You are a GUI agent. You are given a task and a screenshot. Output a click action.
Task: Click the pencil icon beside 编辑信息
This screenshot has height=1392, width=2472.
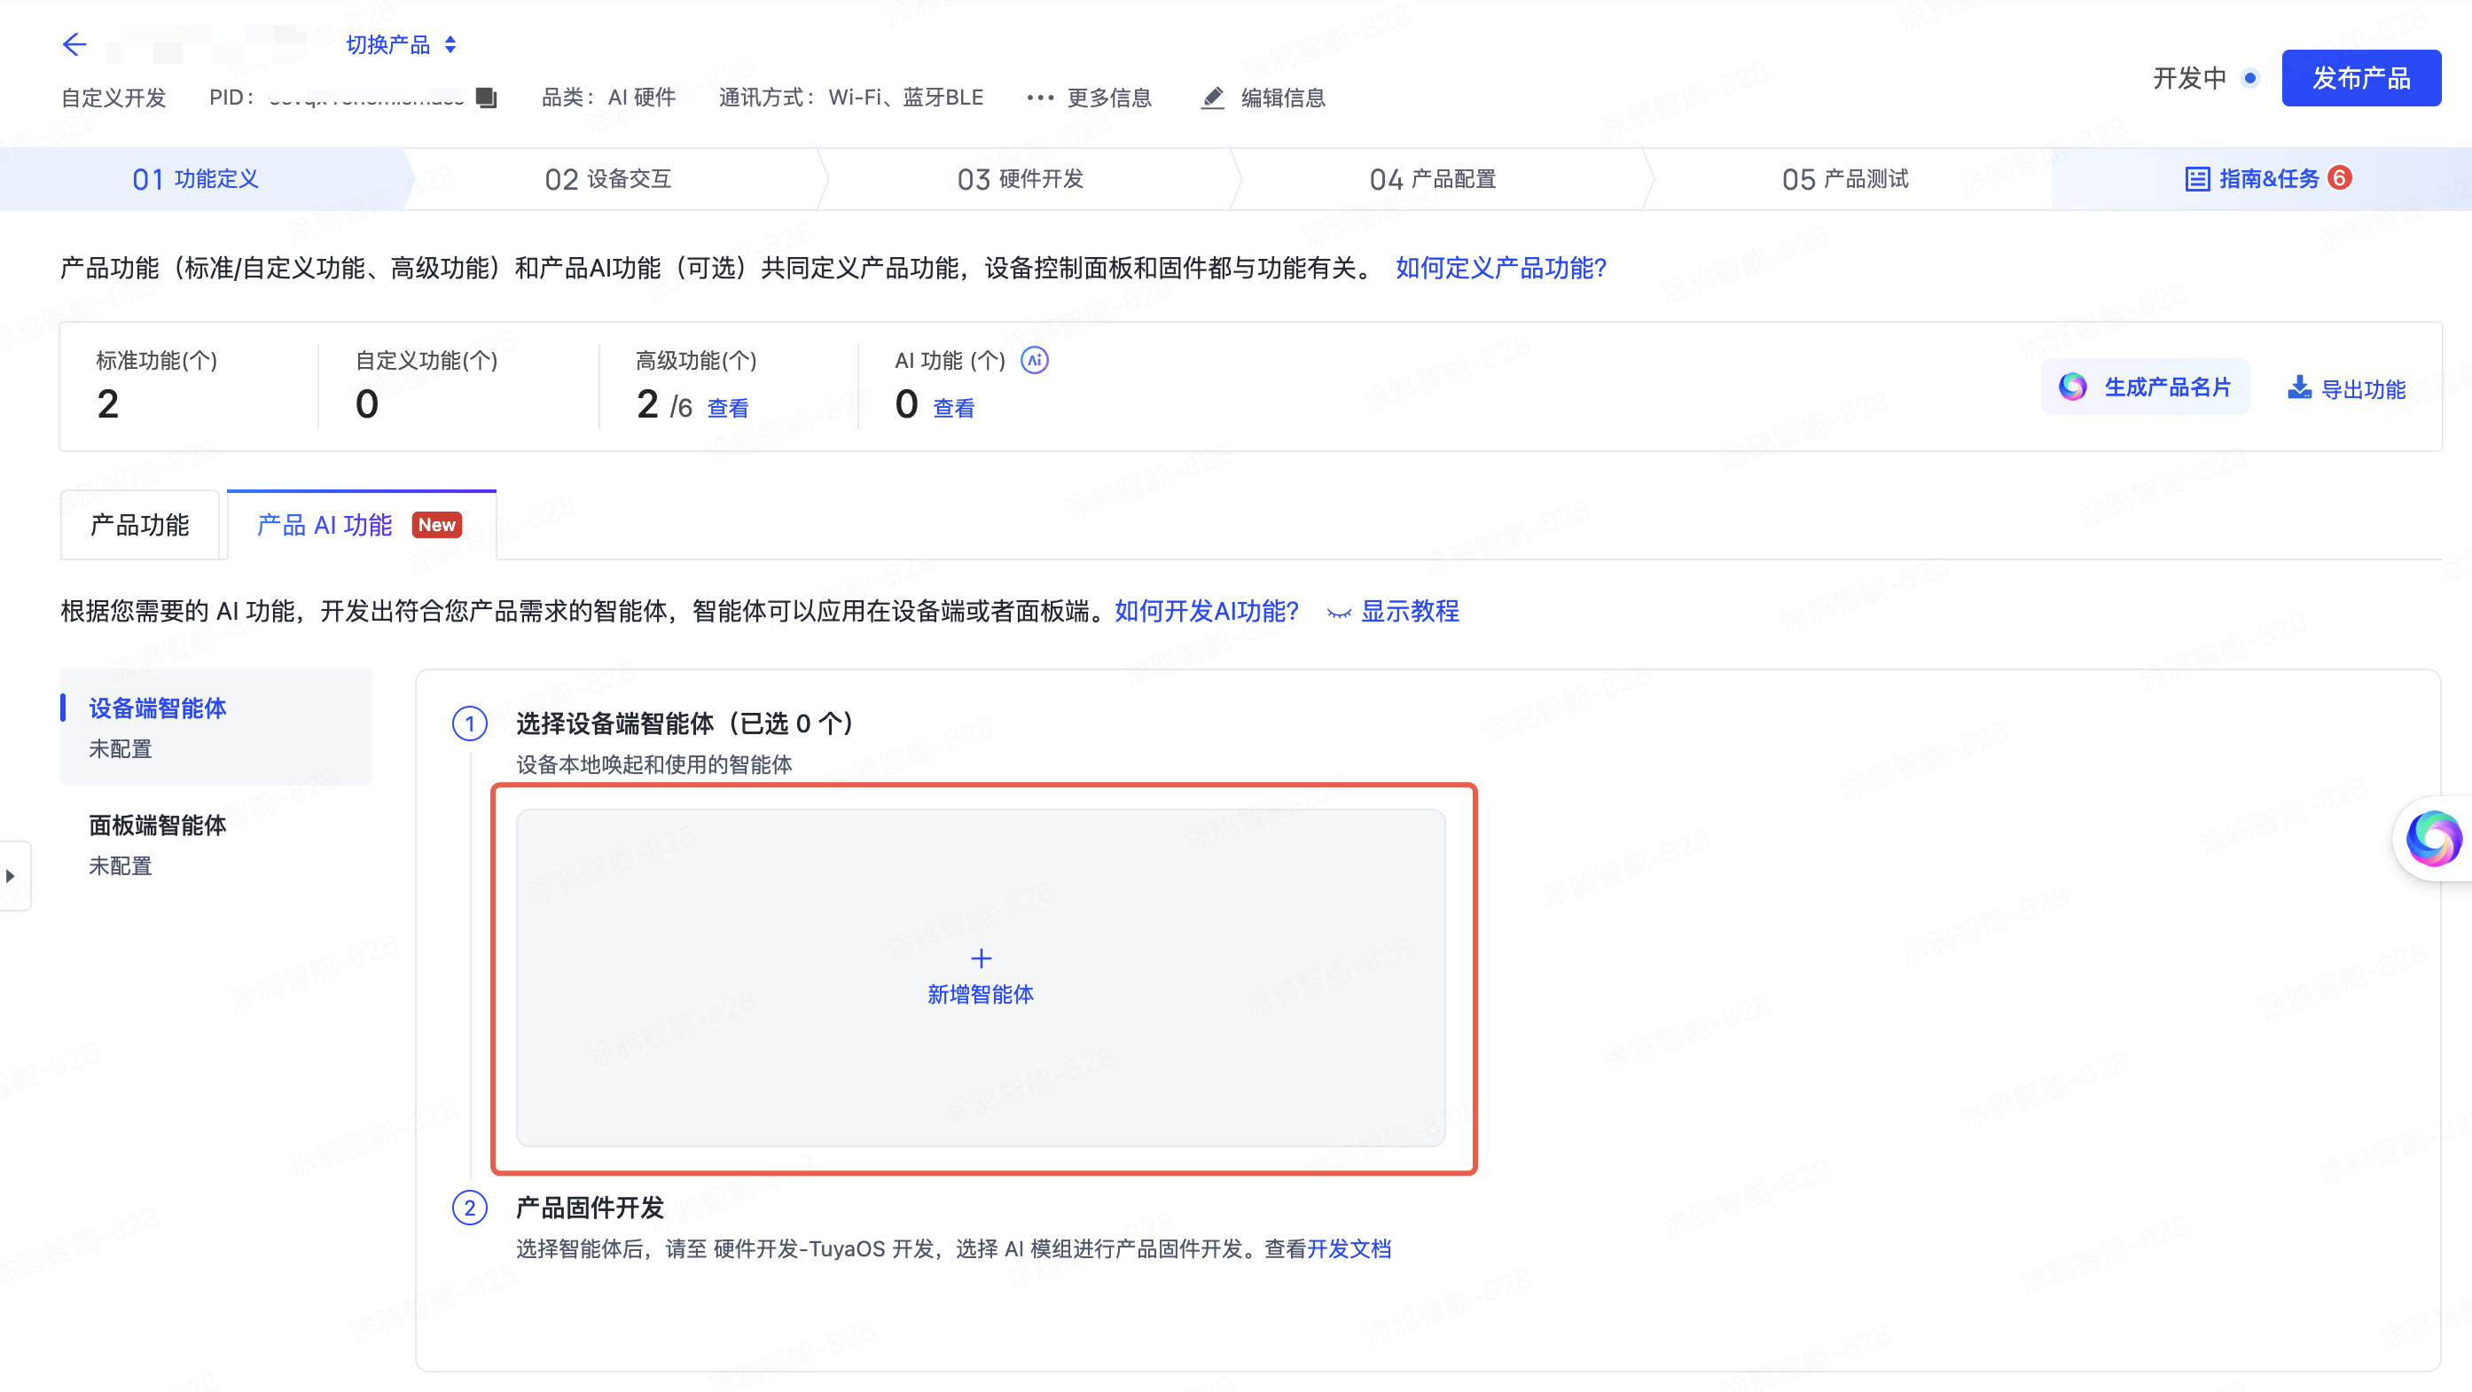point(1213,97)
